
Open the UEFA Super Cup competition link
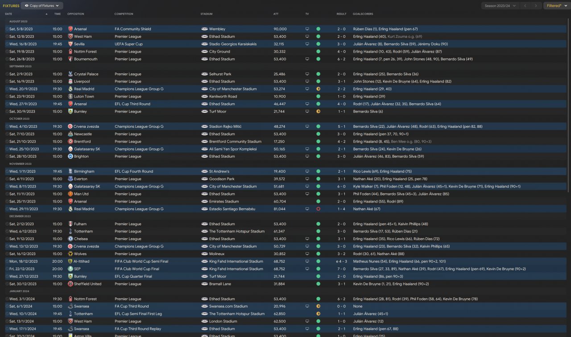tap(128, 44)
